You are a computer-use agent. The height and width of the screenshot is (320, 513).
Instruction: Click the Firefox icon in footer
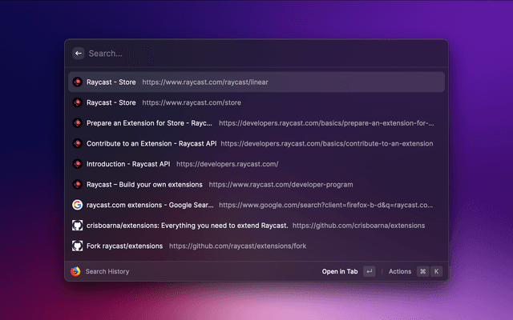76,271
